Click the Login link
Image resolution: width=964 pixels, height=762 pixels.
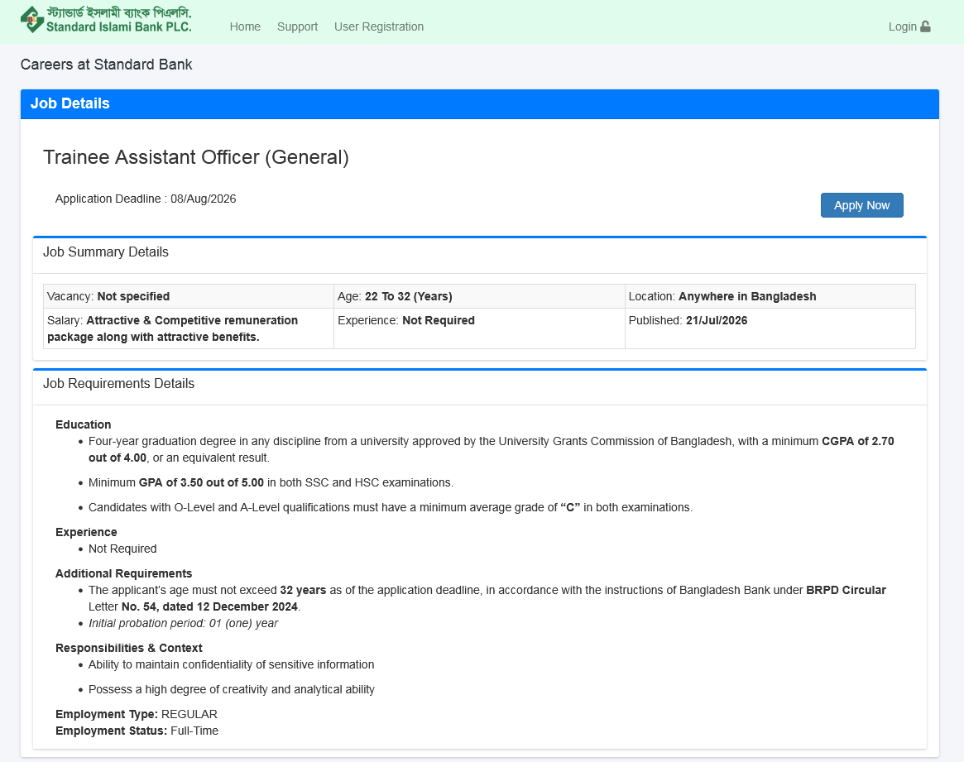(x=909, y=26)
